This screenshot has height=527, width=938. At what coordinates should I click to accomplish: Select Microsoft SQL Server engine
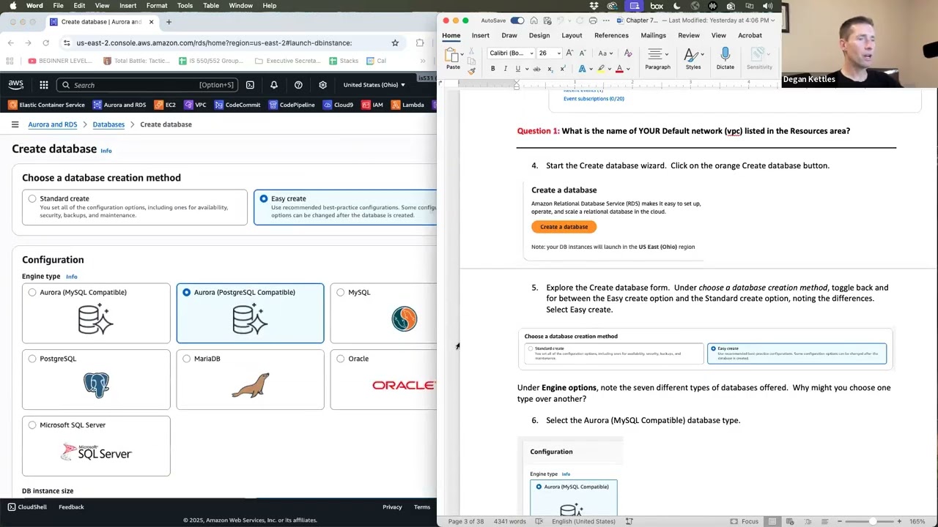(32, 425)
